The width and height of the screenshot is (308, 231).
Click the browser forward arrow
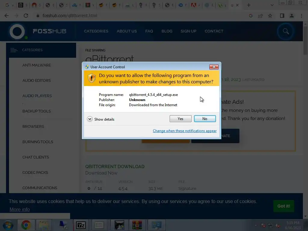tap(16, 16)
